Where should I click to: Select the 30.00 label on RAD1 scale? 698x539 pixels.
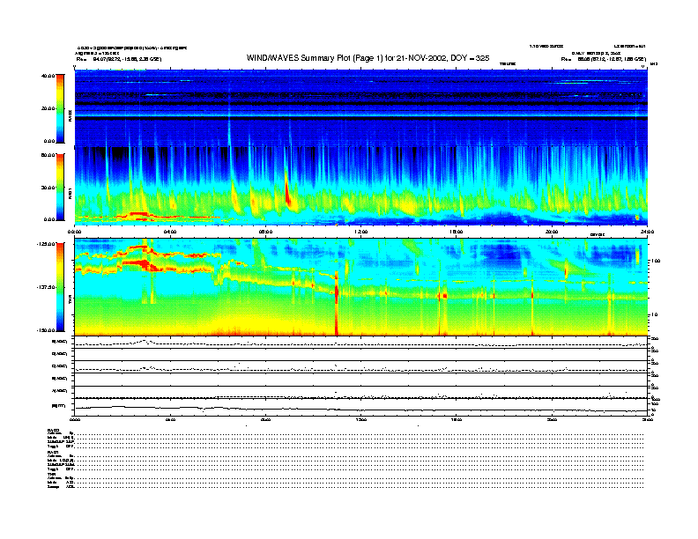tap(48, 188)
